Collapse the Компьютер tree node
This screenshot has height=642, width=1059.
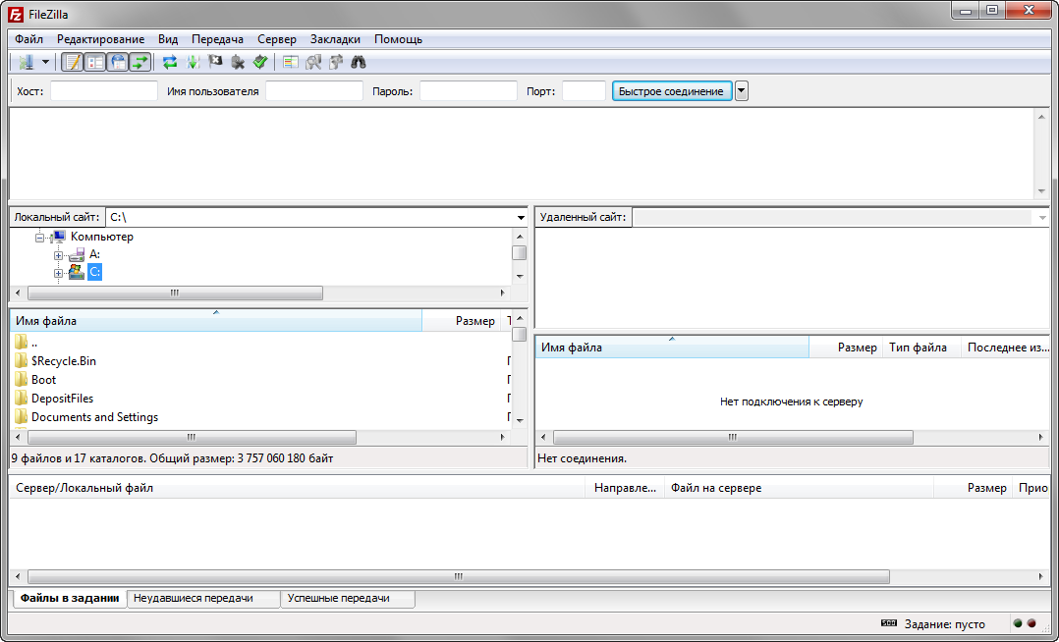[x=40, y=237]
